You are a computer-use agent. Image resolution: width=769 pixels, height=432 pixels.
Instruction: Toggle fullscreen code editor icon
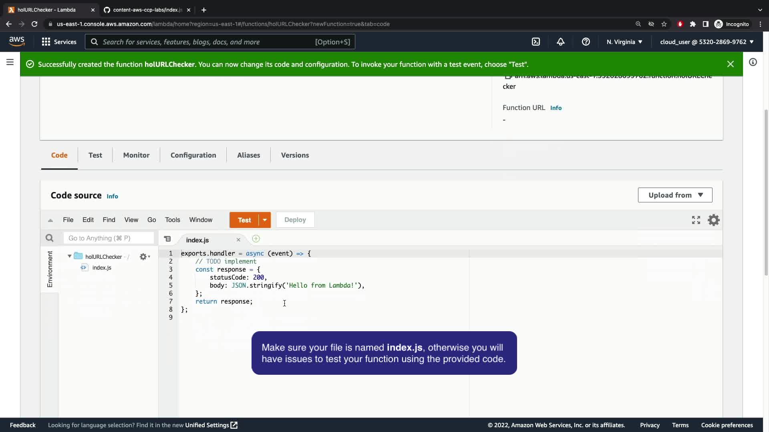696,220
